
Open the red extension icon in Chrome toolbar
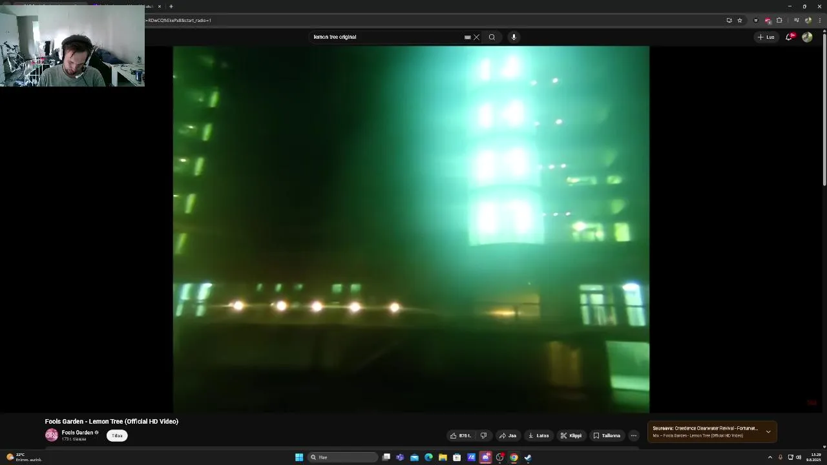pyautogui.click(x=768, y=20)
